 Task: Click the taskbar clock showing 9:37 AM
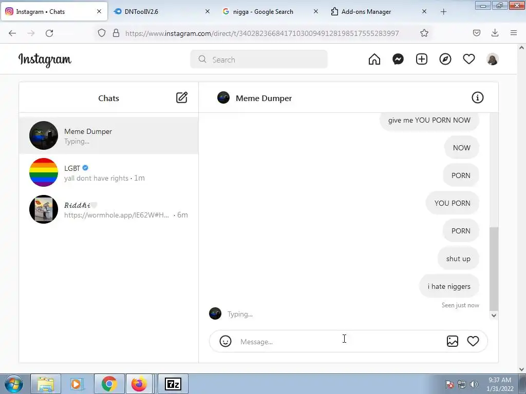(x=500, y=384)
